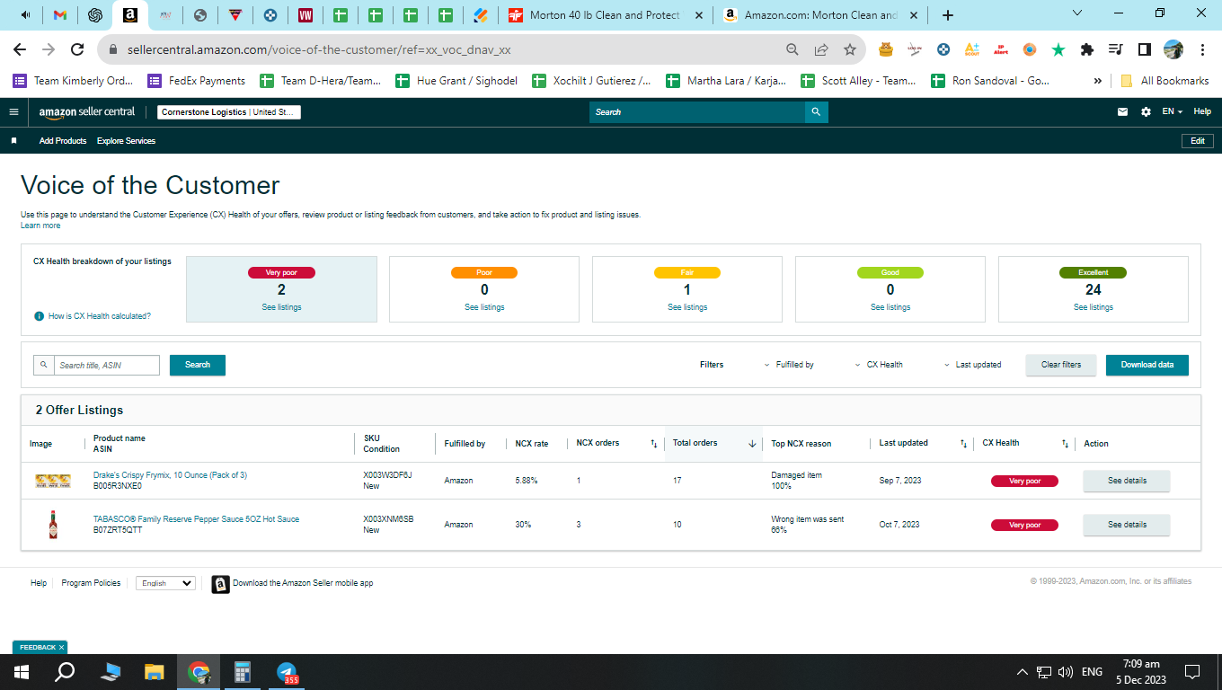This screenshot has height=690, width=1222.
Task: Expand the hidden bookmarks chevron
Action: [x=1097, y=81]
